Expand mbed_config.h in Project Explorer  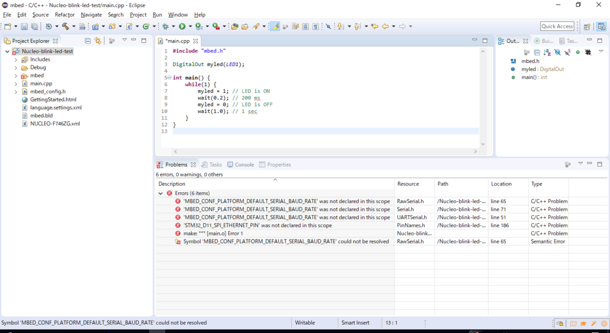pos(16,92)
